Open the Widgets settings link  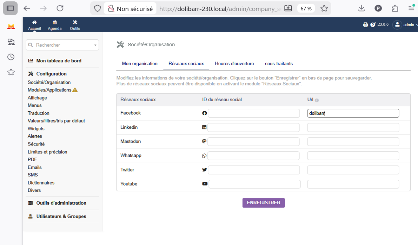coord(36,128)
